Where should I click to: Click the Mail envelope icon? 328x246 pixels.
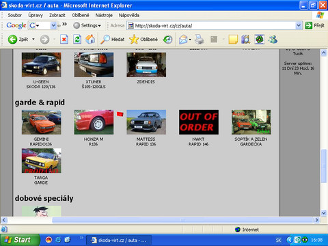[183, 40]
